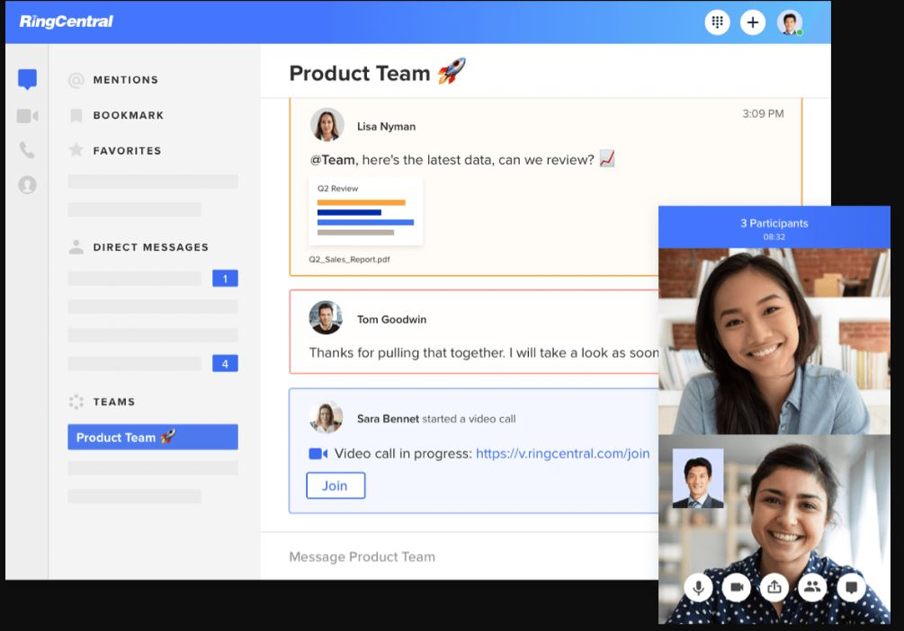
Task: Click the unread badge showing 4 messages
Action: pyautogui.click(x=224, y=363)
